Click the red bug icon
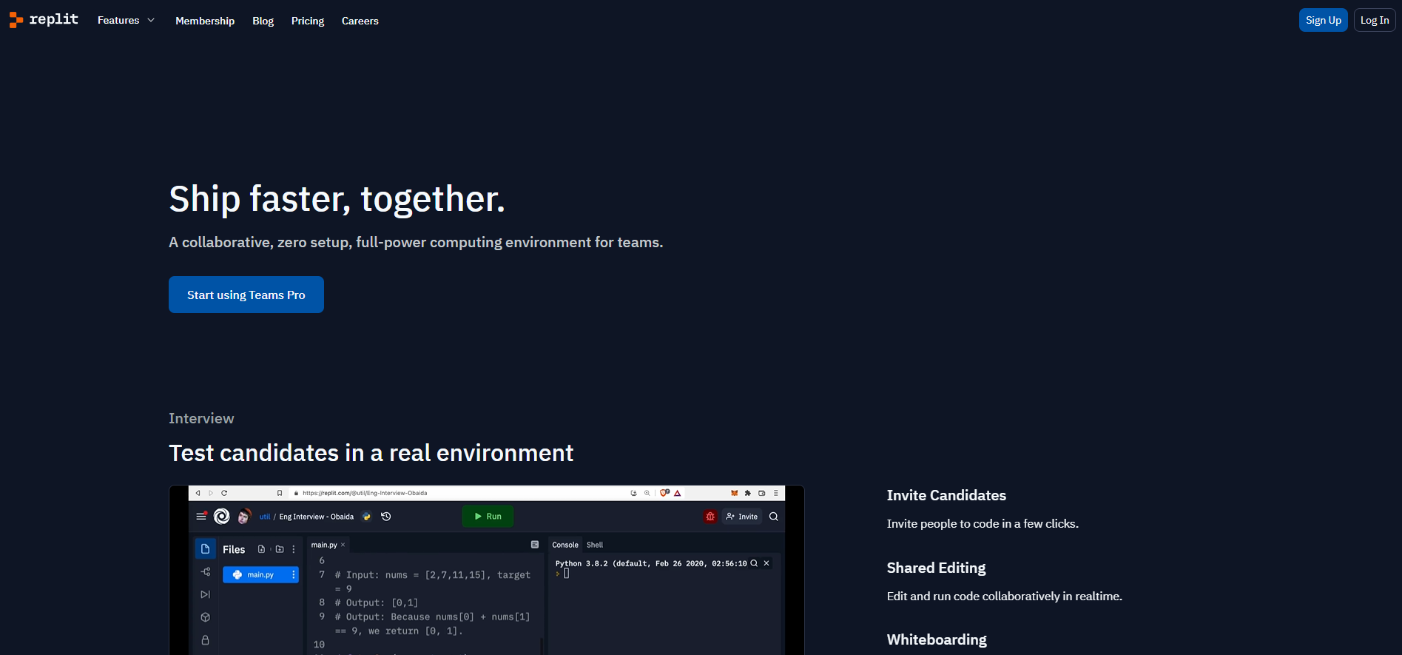Image resolution: width=1402 pixels, height=655 pixels. point(710,517)
